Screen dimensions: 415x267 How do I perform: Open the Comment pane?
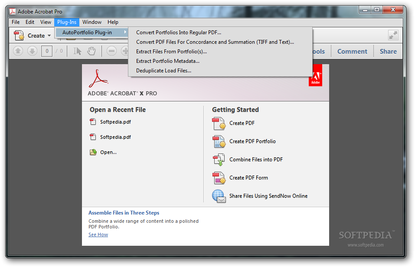[x=352, y=51]
